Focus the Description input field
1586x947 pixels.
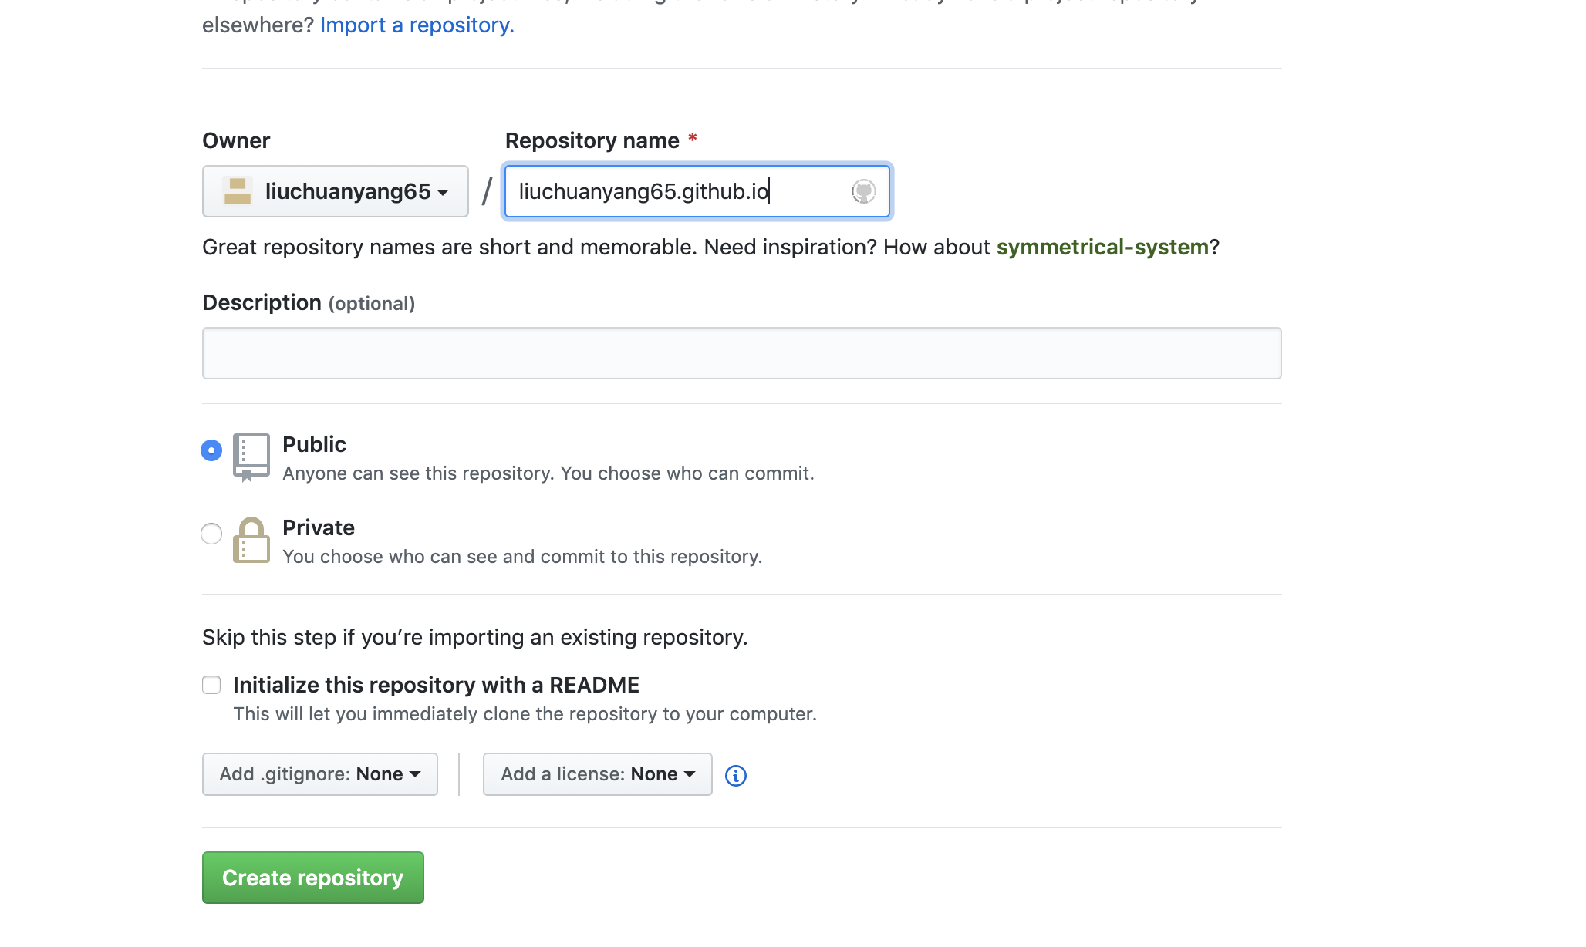[x=742, y=353]
